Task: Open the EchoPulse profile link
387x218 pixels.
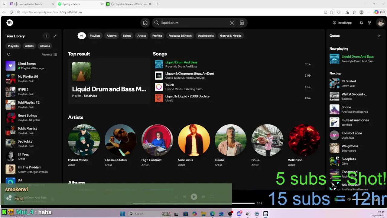Action: tap(90, 96)
